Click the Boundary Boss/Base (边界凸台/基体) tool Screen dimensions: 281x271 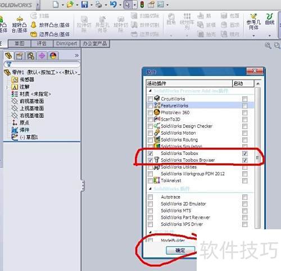pyautogui.click(x=50, y=34)
